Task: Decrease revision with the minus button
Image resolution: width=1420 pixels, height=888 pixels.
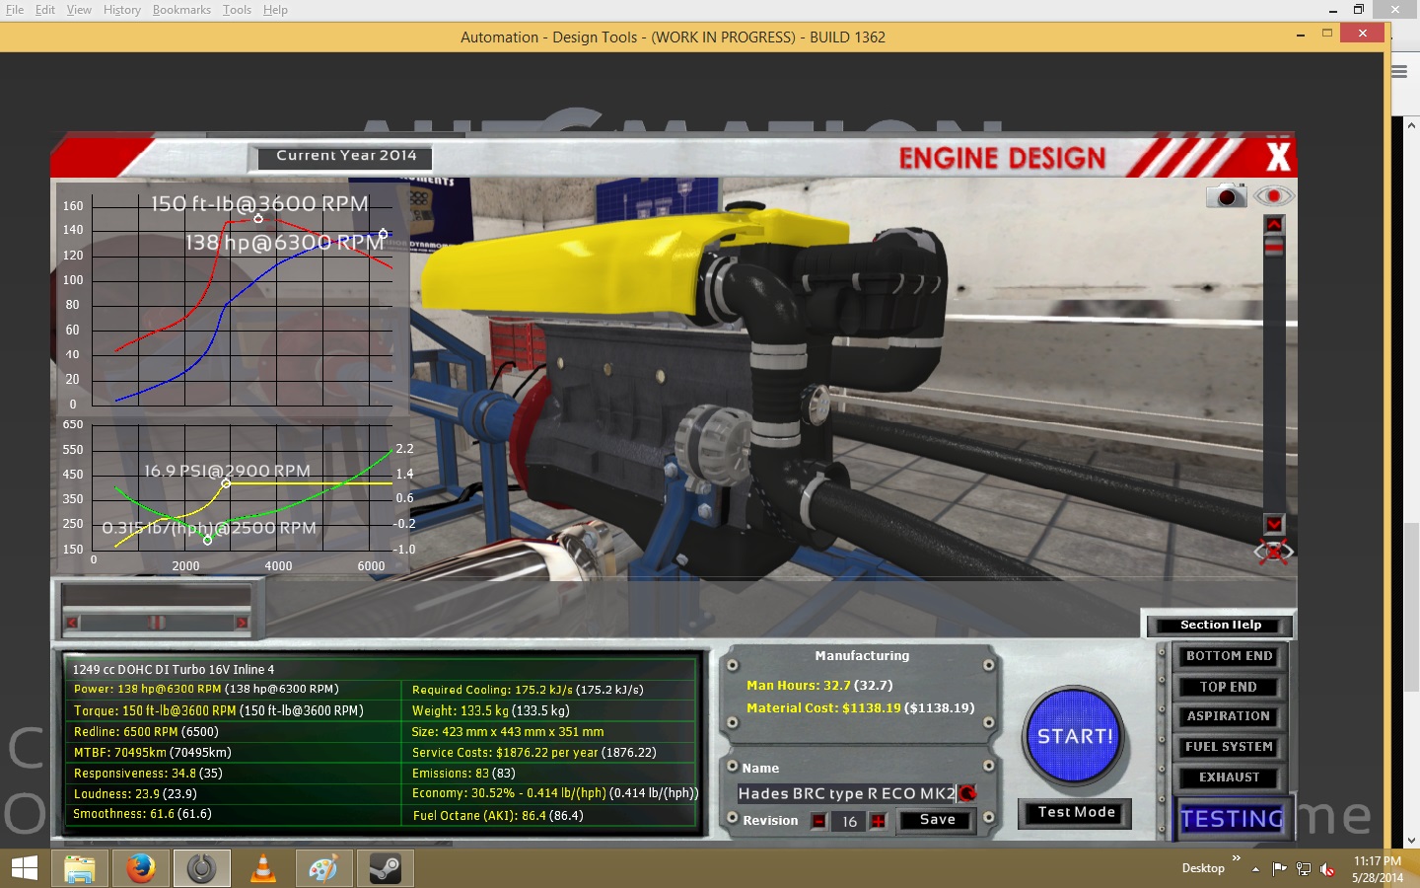Action: point(818,821)
